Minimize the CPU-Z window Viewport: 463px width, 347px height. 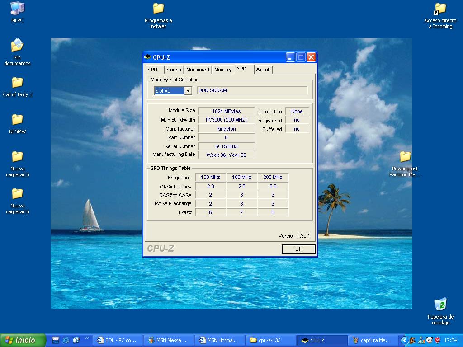click(x=290, y=57)
